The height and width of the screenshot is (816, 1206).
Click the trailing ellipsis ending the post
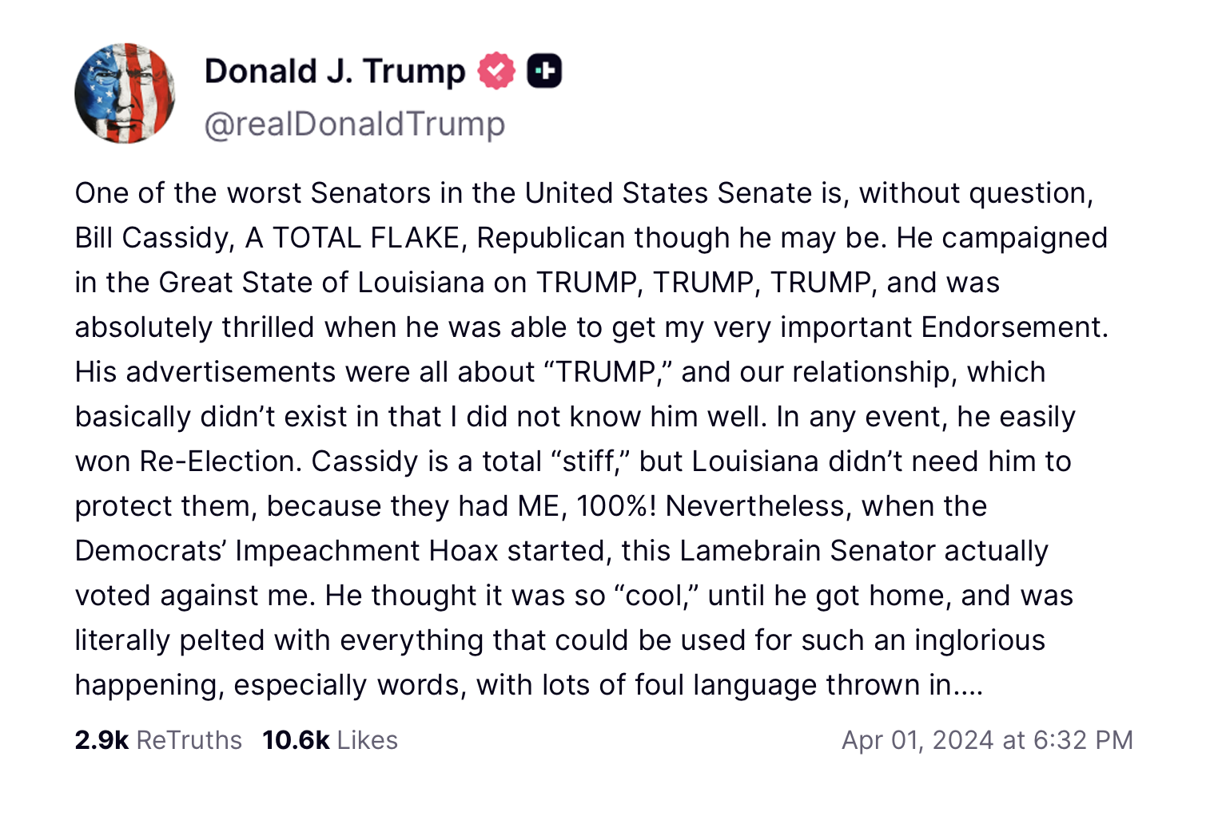pyautogui.click(x=968, y=685)
